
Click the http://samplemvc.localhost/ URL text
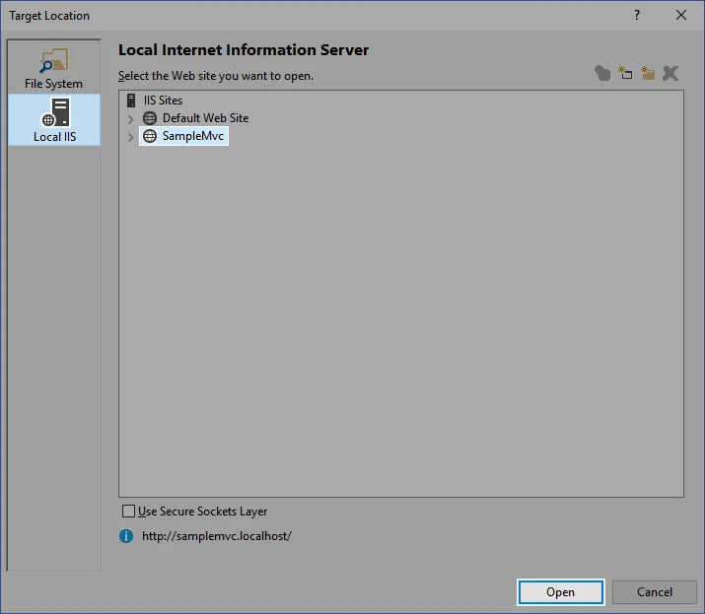coord(217,536)
